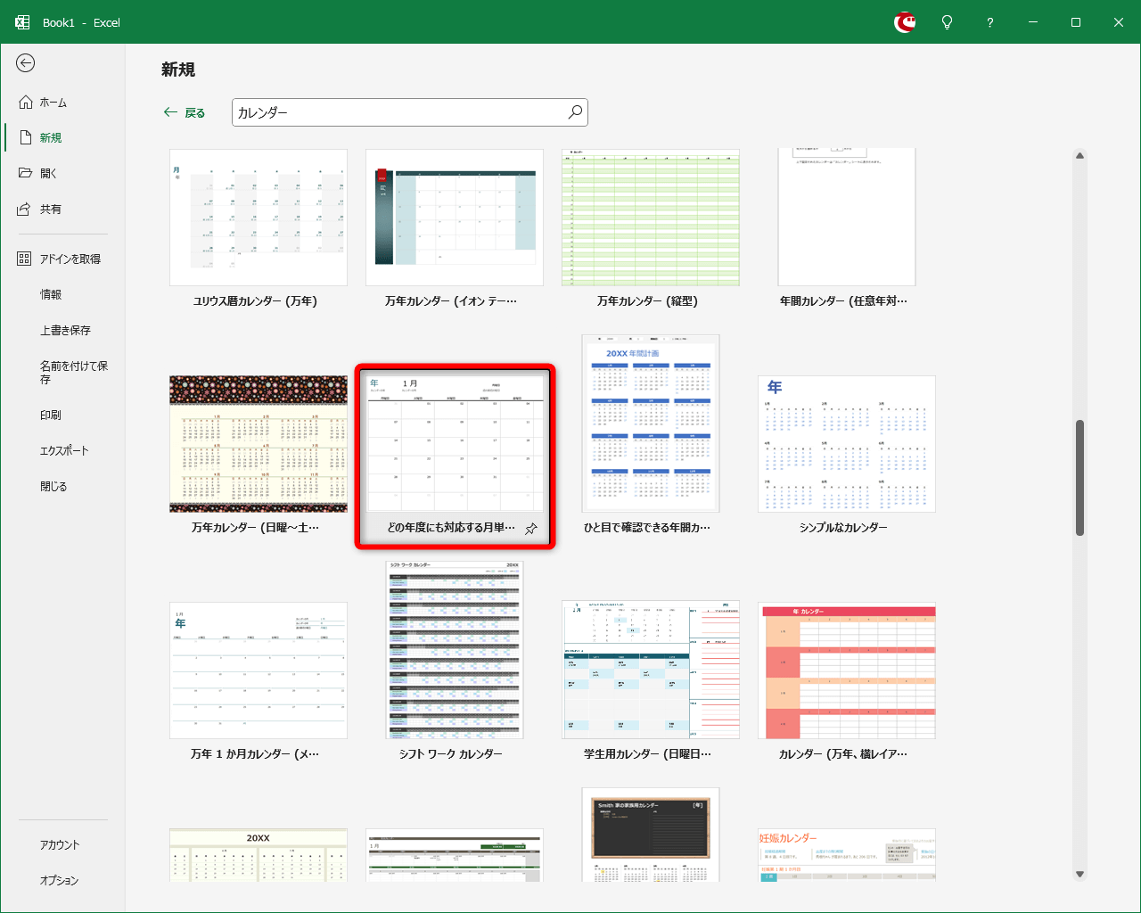This screenshot has height=913, width=1141.
Task: Open the エクスポート page
Action: coord(62,451)
